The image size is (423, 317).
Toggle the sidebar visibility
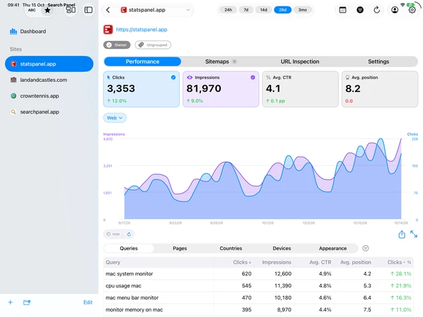click(x=89, y=10)
